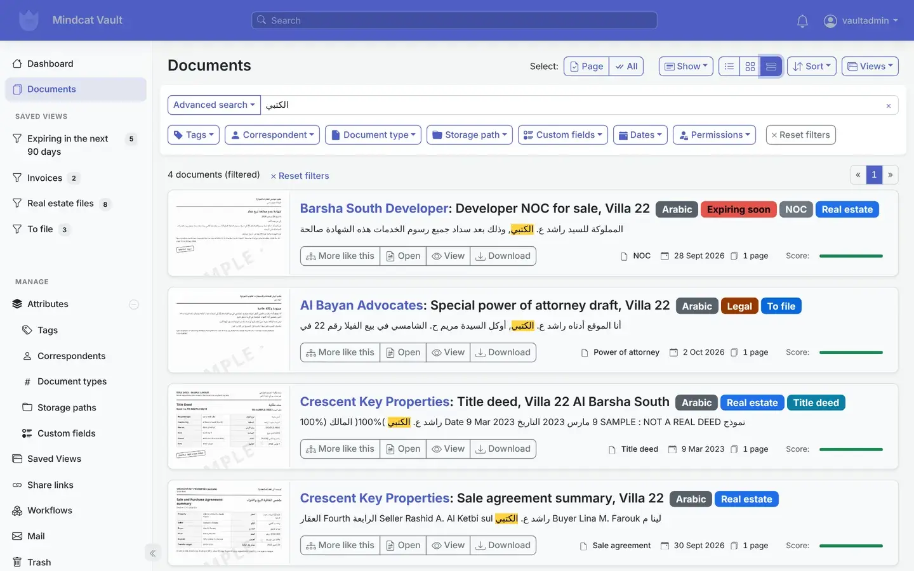
Task: Go to the next results page
Action: point(891,174)
